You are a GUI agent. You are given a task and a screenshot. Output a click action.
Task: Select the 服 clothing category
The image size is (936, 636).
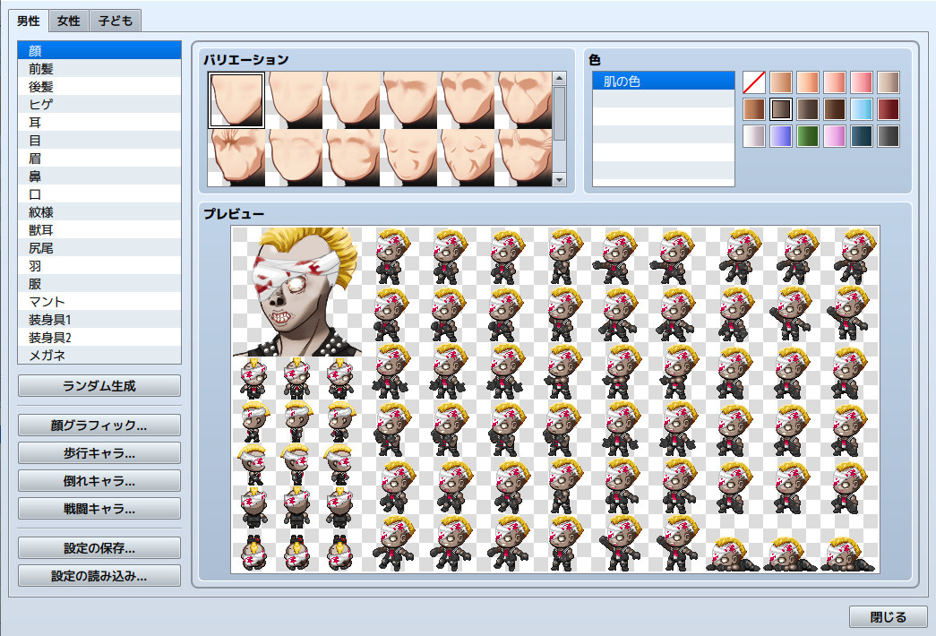pyautogui.click(x=99, y=283)
